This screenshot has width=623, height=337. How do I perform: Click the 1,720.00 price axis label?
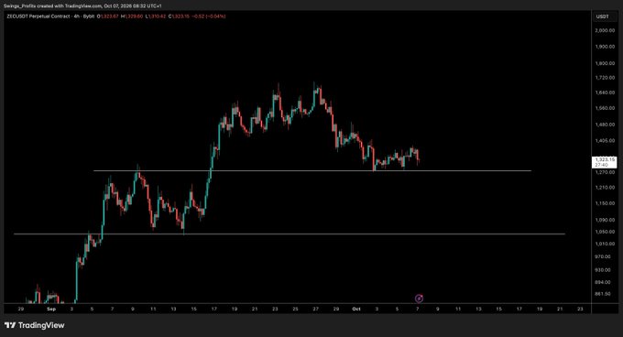[x=605, y=78]
